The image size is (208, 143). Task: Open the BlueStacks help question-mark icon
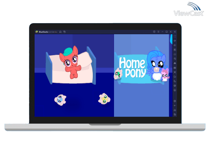(154, 32)
